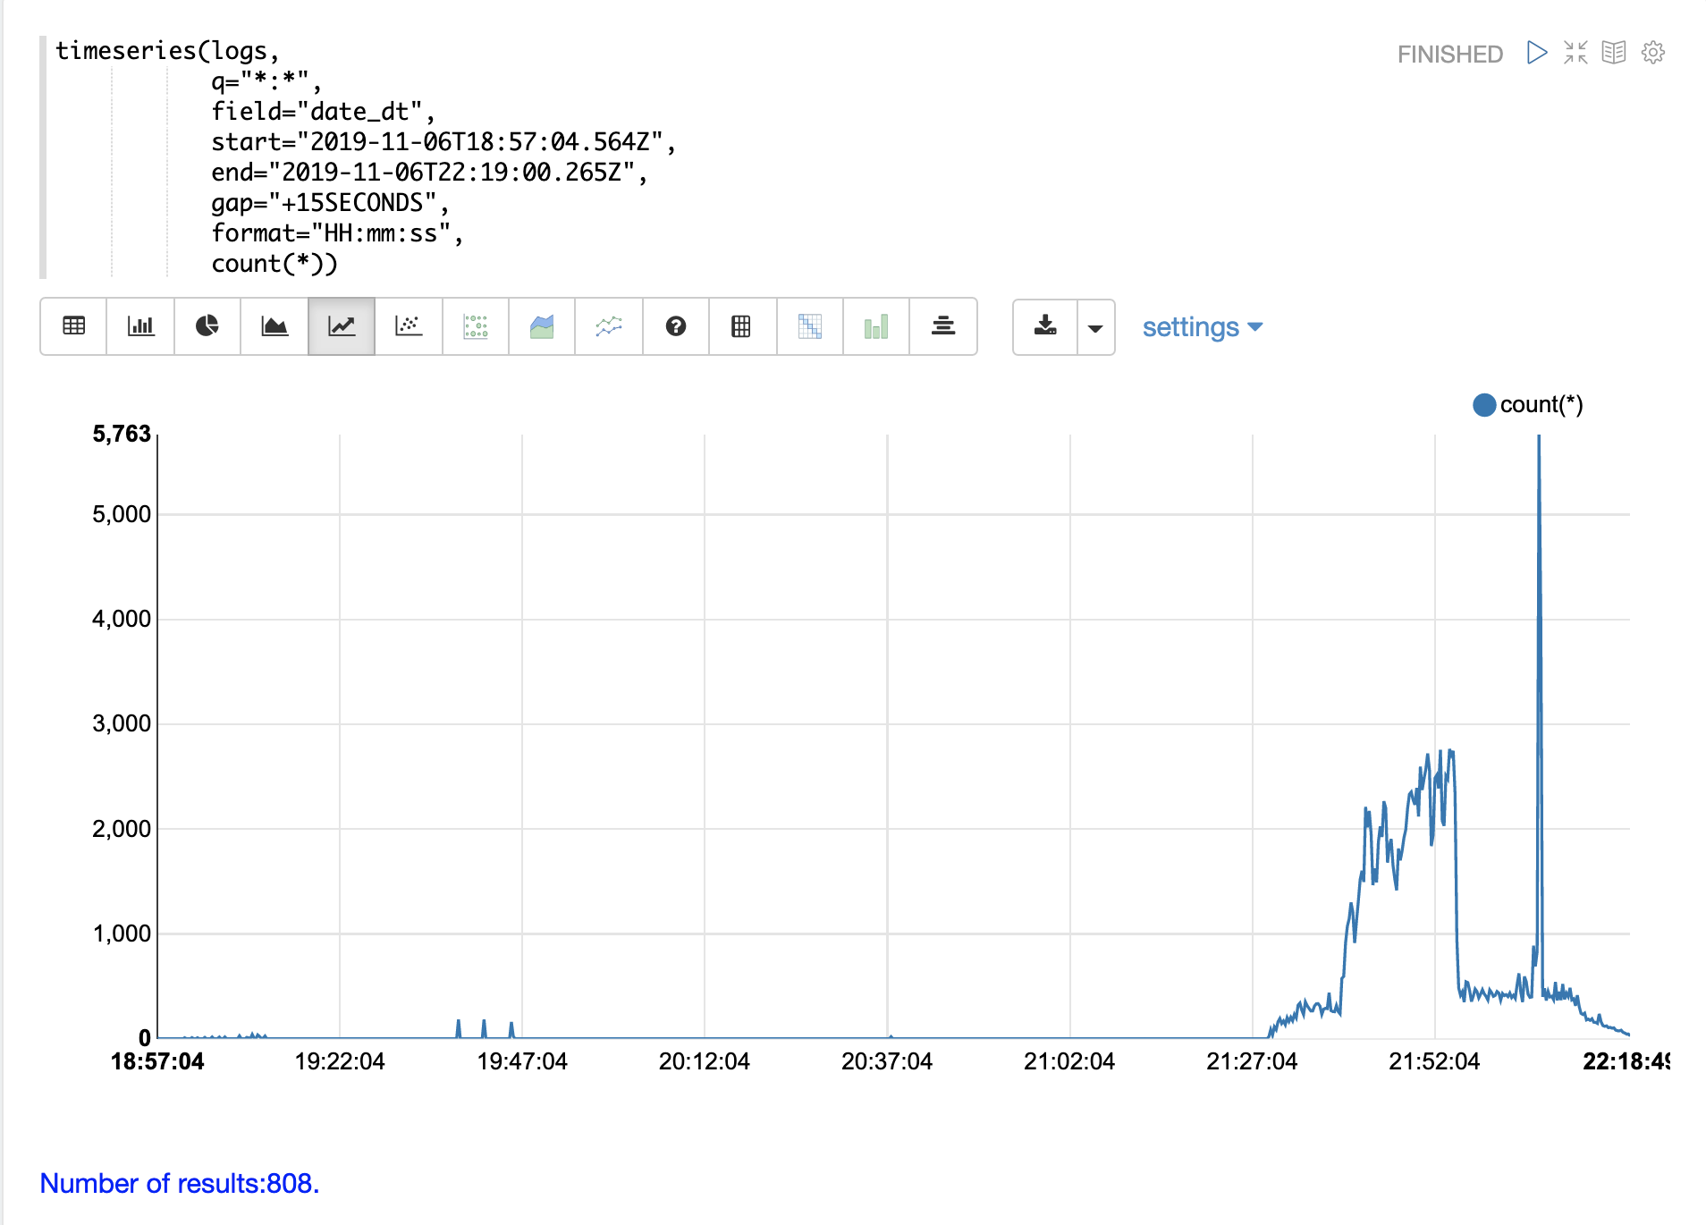This screenshot has height=1225, width=1706.
Task: Choose the green column chart icon
Action: point(876,326)
